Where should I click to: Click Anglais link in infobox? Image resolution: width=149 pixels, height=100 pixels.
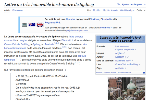click(119, 53)
